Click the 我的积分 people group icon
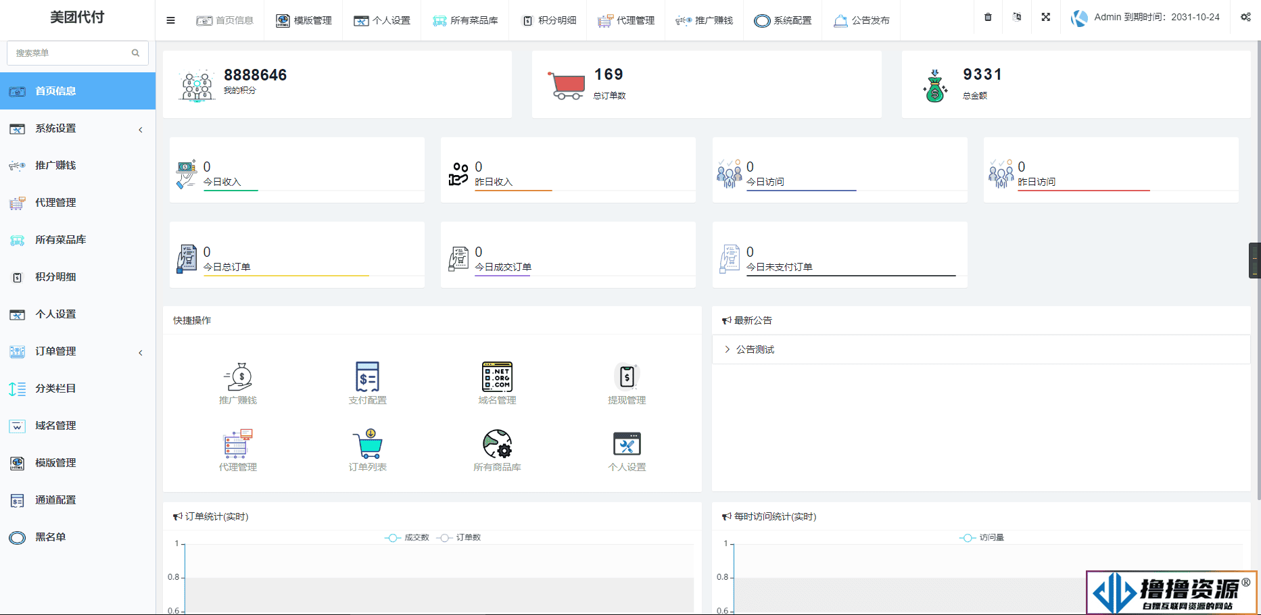The image size is (1261, 615). coord(197,86)
